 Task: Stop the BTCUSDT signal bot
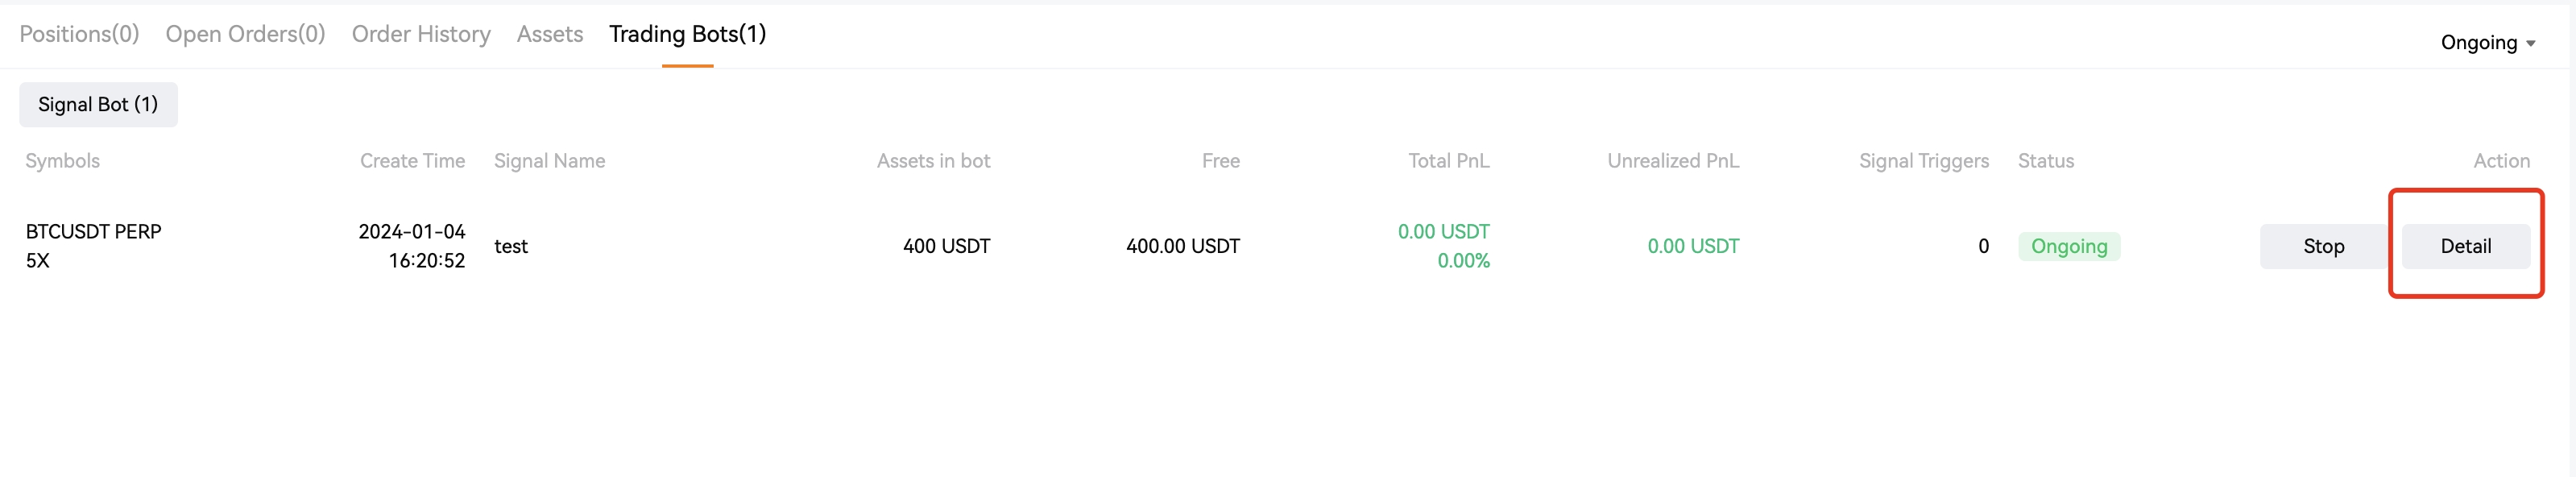pyautogui.click(x=2323, y=246)
